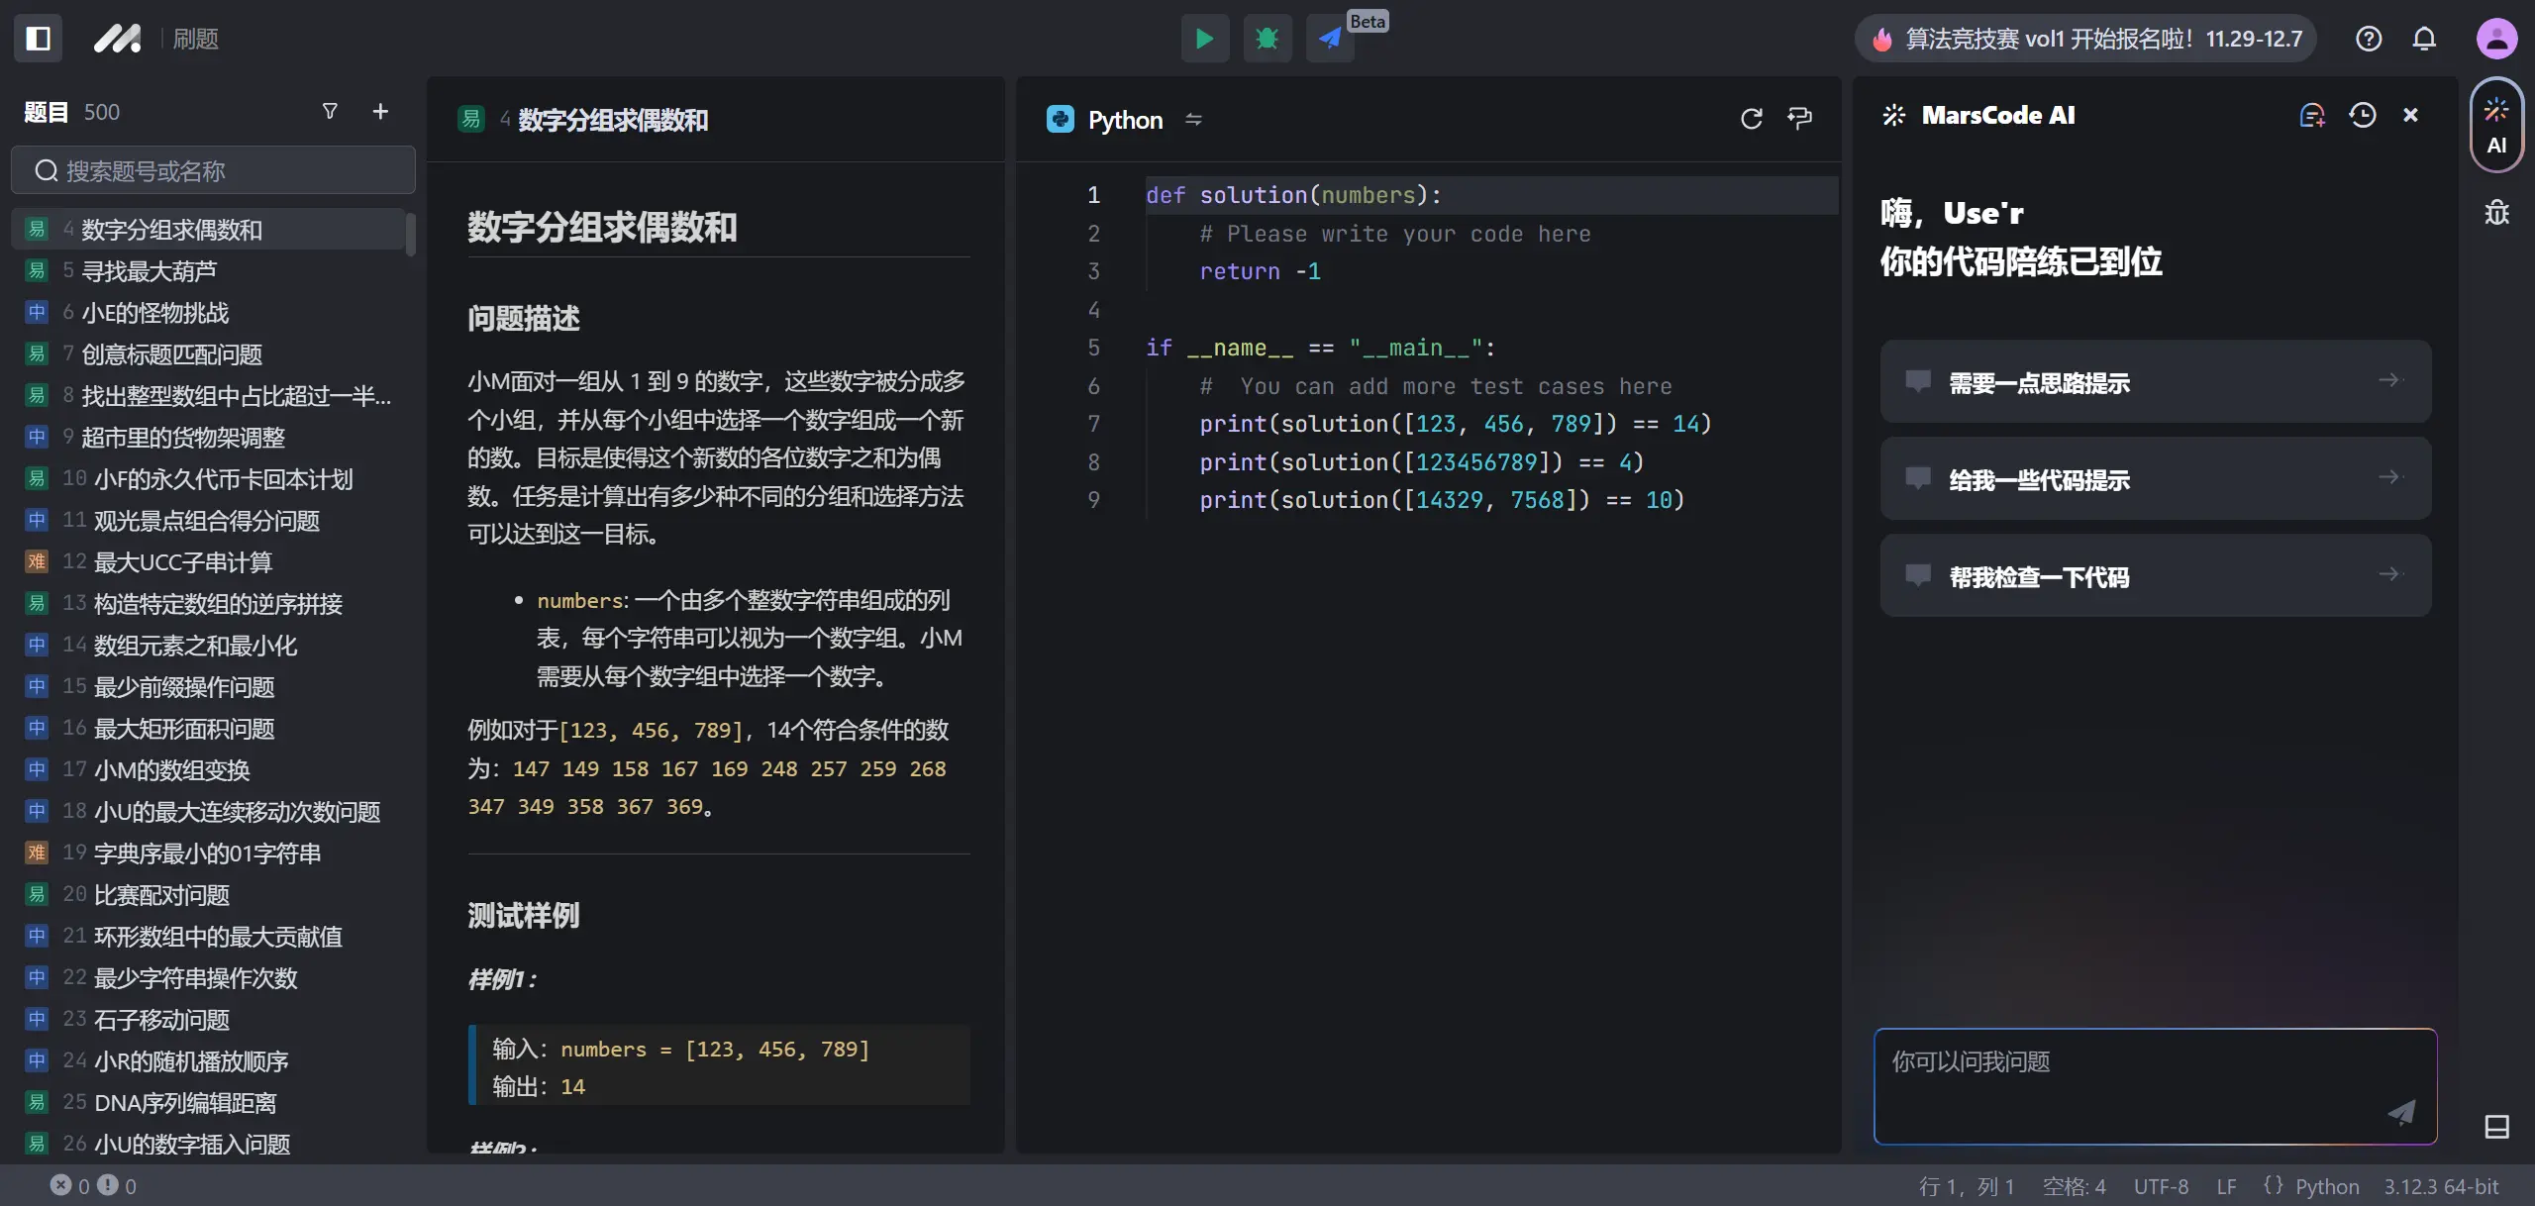
Task: Open problem 11 观光景点组合得分问题
Action: tap(208, 521)
